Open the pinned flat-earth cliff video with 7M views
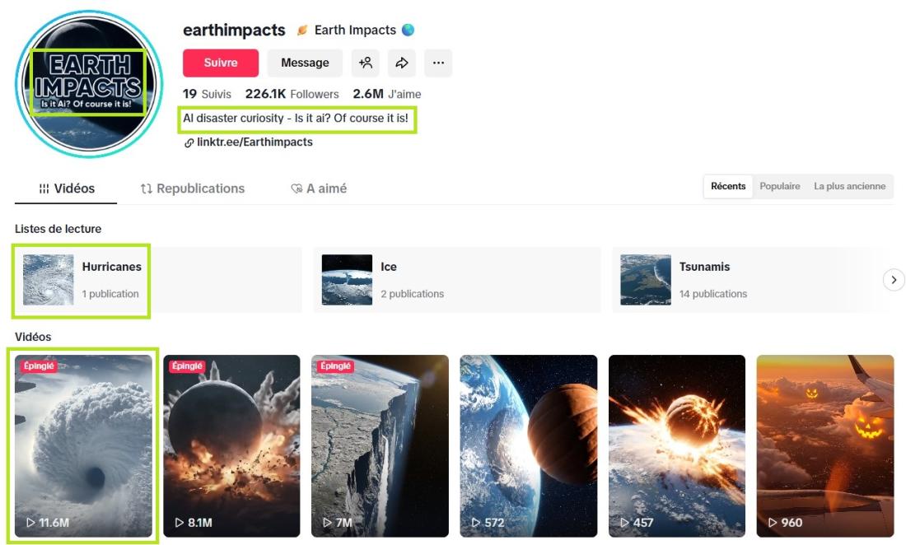The height and width of the screenshot is (545, 906). (380, 445)
